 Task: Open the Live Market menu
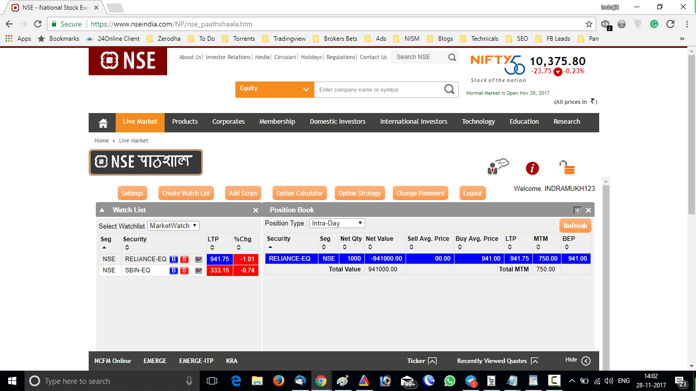tap(140, 122)
